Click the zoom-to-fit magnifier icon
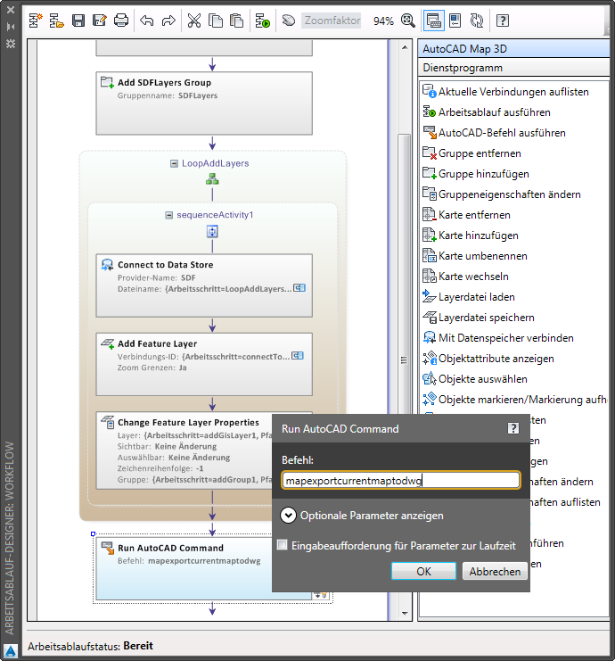 407,21
